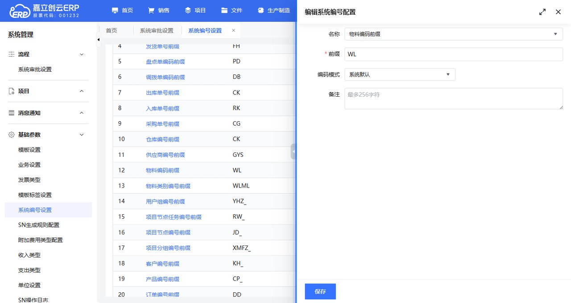Open 模板标签设置 in the sidebar

(x=35, y=195)
